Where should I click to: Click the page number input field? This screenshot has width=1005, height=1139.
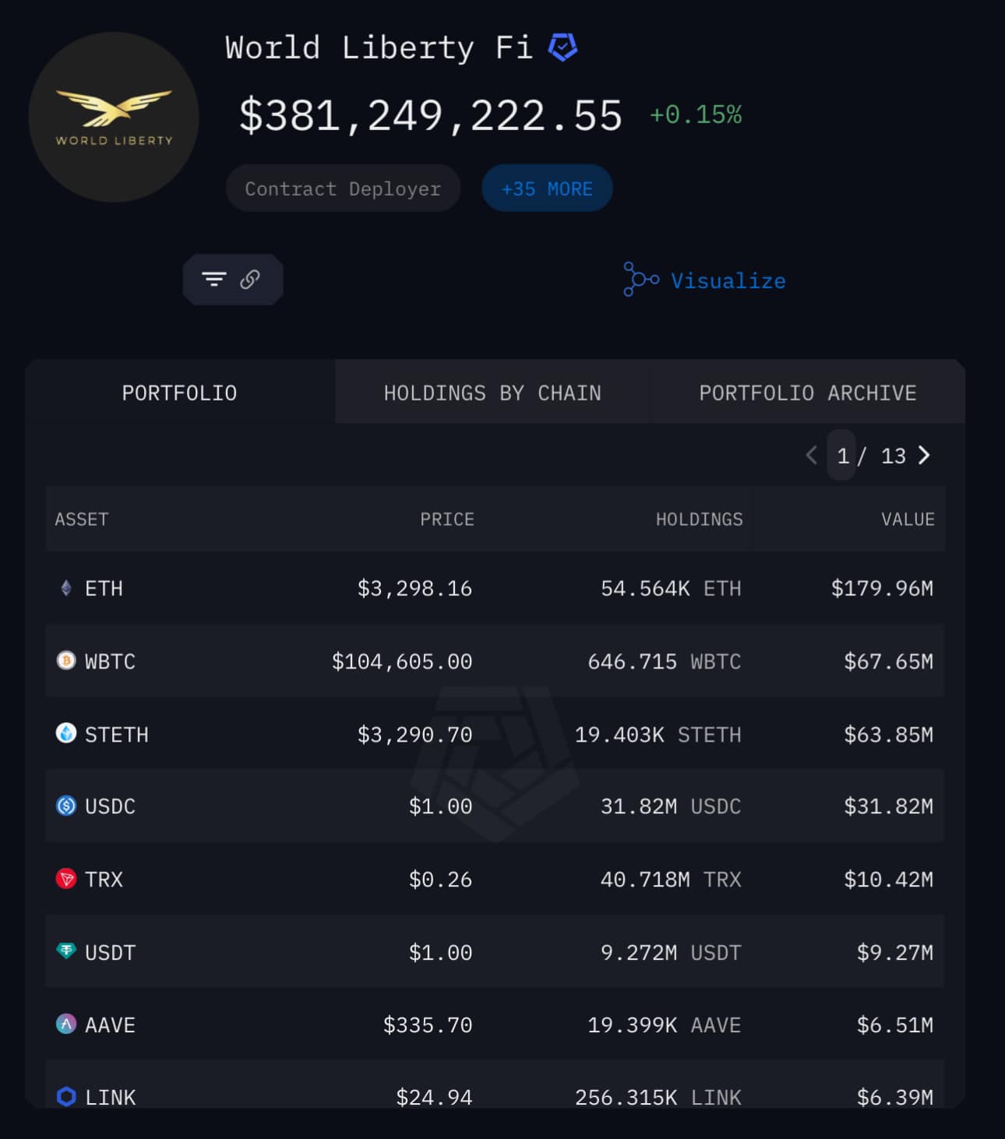[x=842, y=455]
